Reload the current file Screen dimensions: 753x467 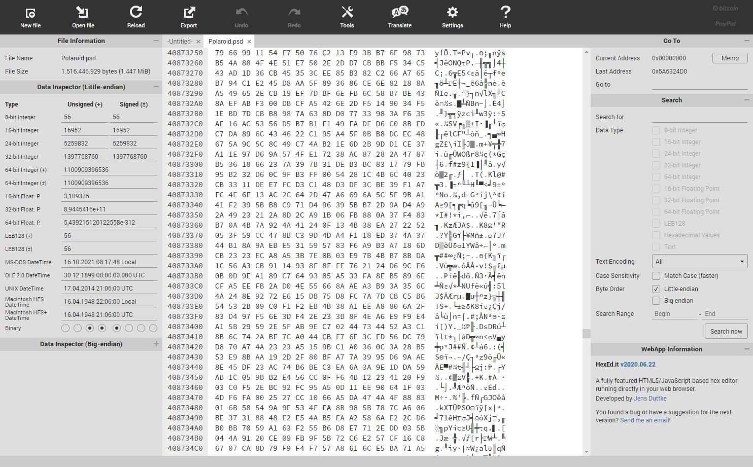coord(135,17)
